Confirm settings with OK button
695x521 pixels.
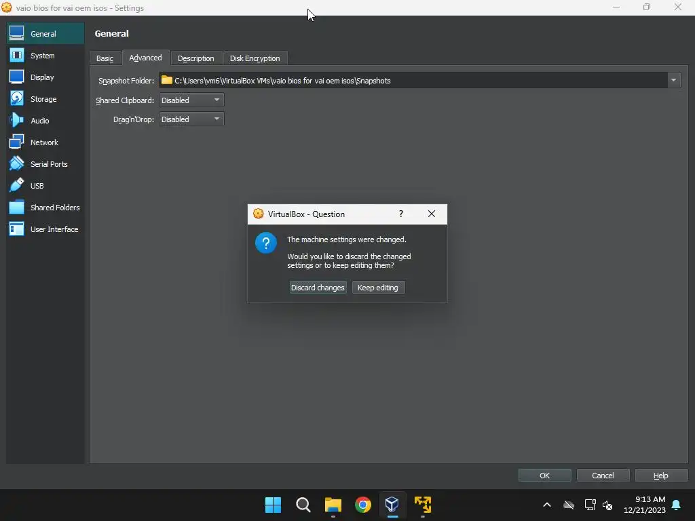(545, 476)
